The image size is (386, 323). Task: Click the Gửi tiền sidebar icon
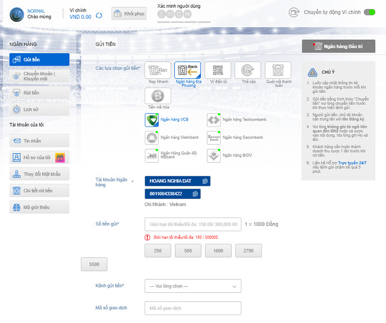(x=16, y=60)
